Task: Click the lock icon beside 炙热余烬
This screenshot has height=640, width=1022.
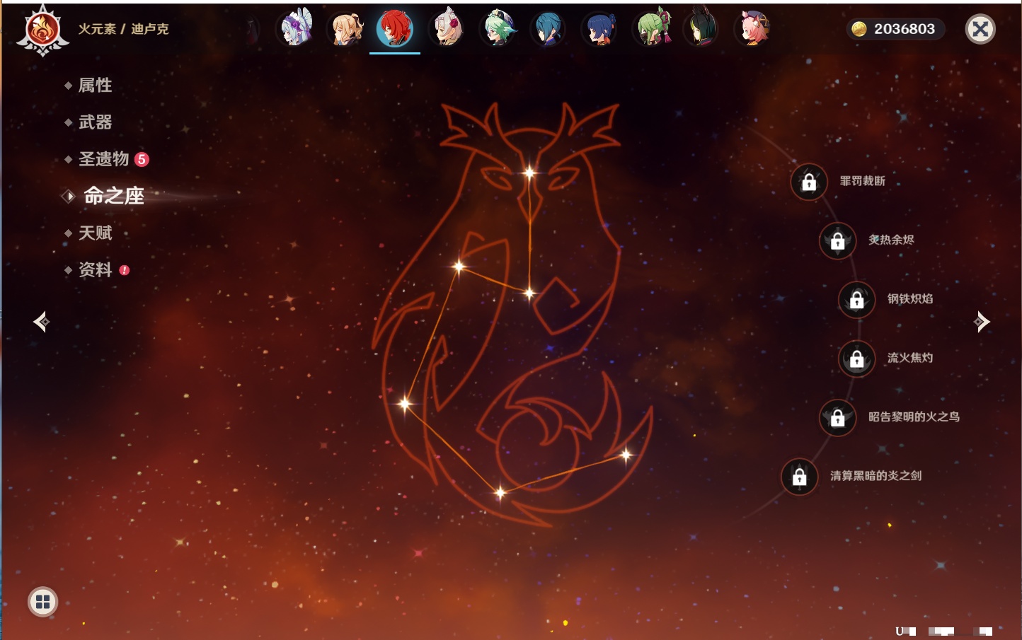Action: tap(837, 240)
